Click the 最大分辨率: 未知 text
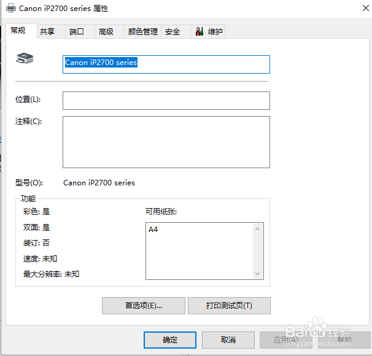This screenshot has width=372, height=356. pyautogui.click(x=51, y=274)
